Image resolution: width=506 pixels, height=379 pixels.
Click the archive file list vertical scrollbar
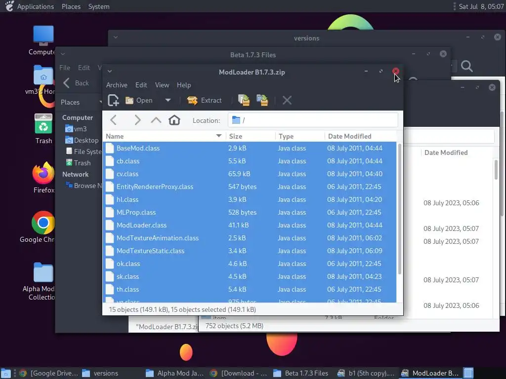click(399, 209)
